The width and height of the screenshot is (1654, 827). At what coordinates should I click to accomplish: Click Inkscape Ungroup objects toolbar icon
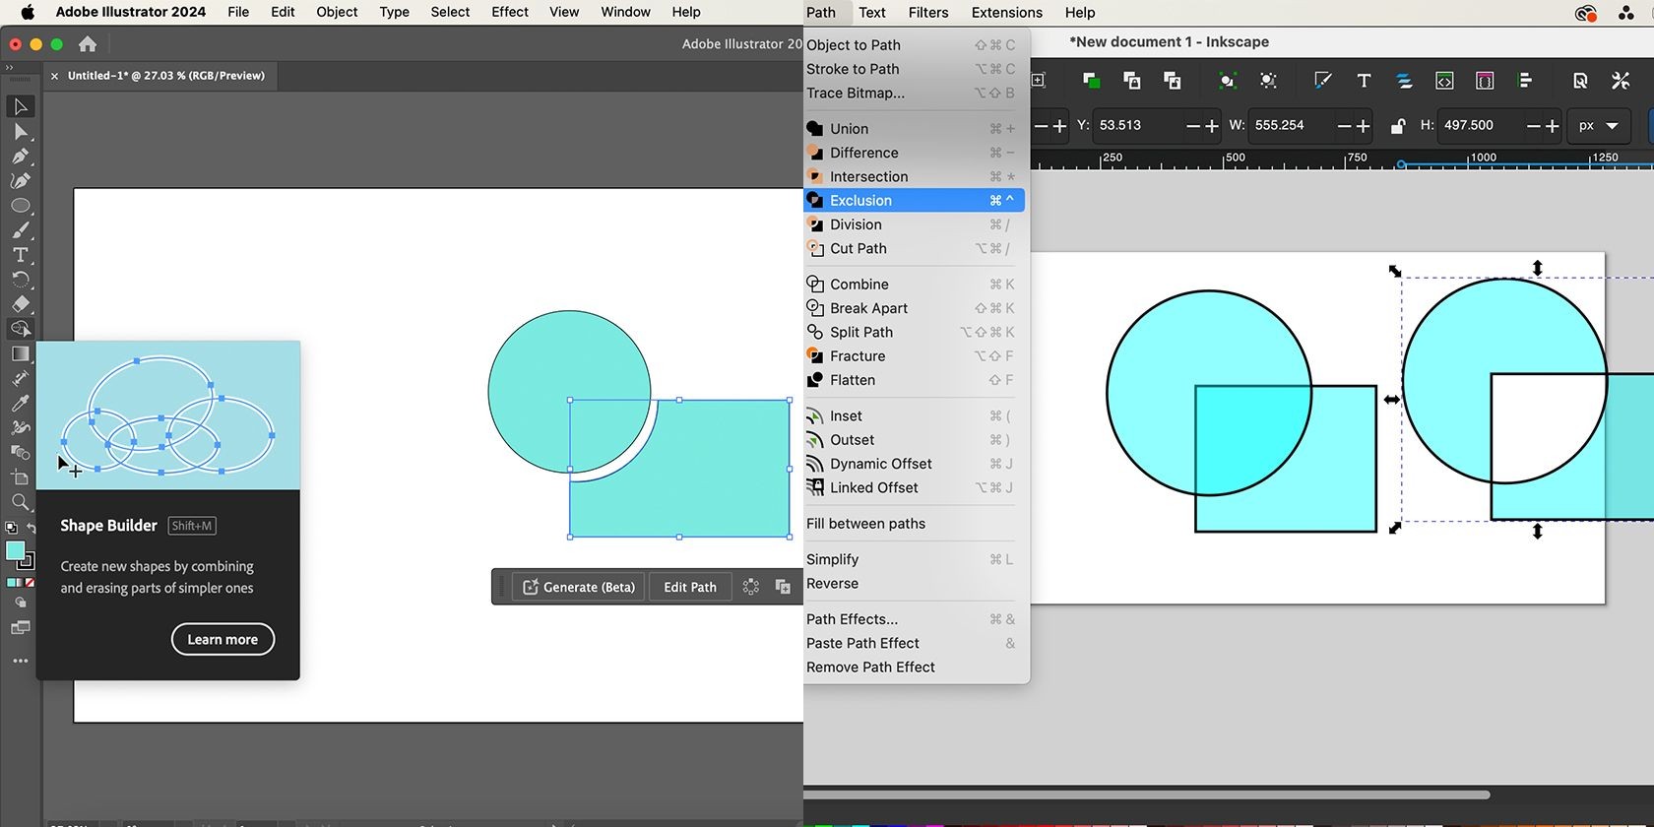tap(1268, 81)
